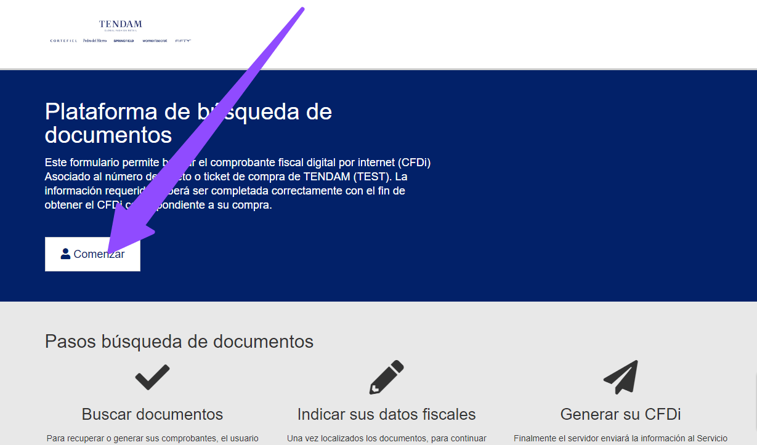
Task: Click the TENDAM main logo
Action: pyautogui.click(x=120, y=25)
